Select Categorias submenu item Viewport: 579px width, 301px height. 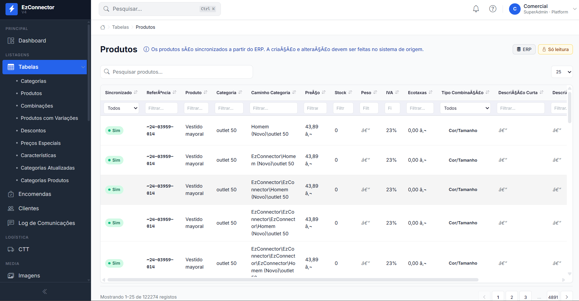coord(33,81)
